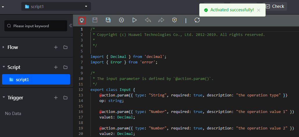Open Flow folder icon
Screen dimensions: 299x137
pyautogui.click(x=65, y=47)
